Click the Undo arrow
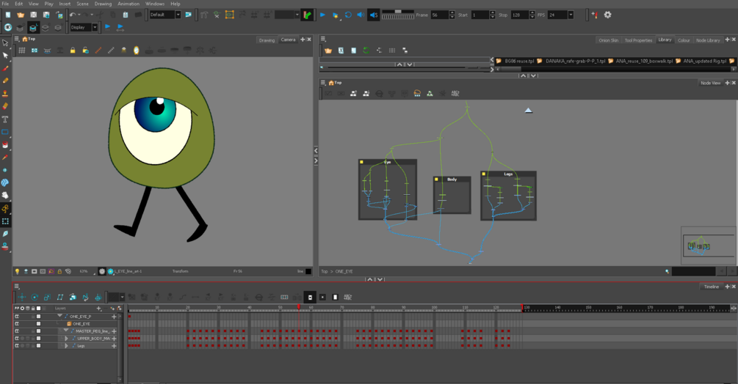Image resolution: width=738 pixels, height=384 pixels. tap(73, 15)
